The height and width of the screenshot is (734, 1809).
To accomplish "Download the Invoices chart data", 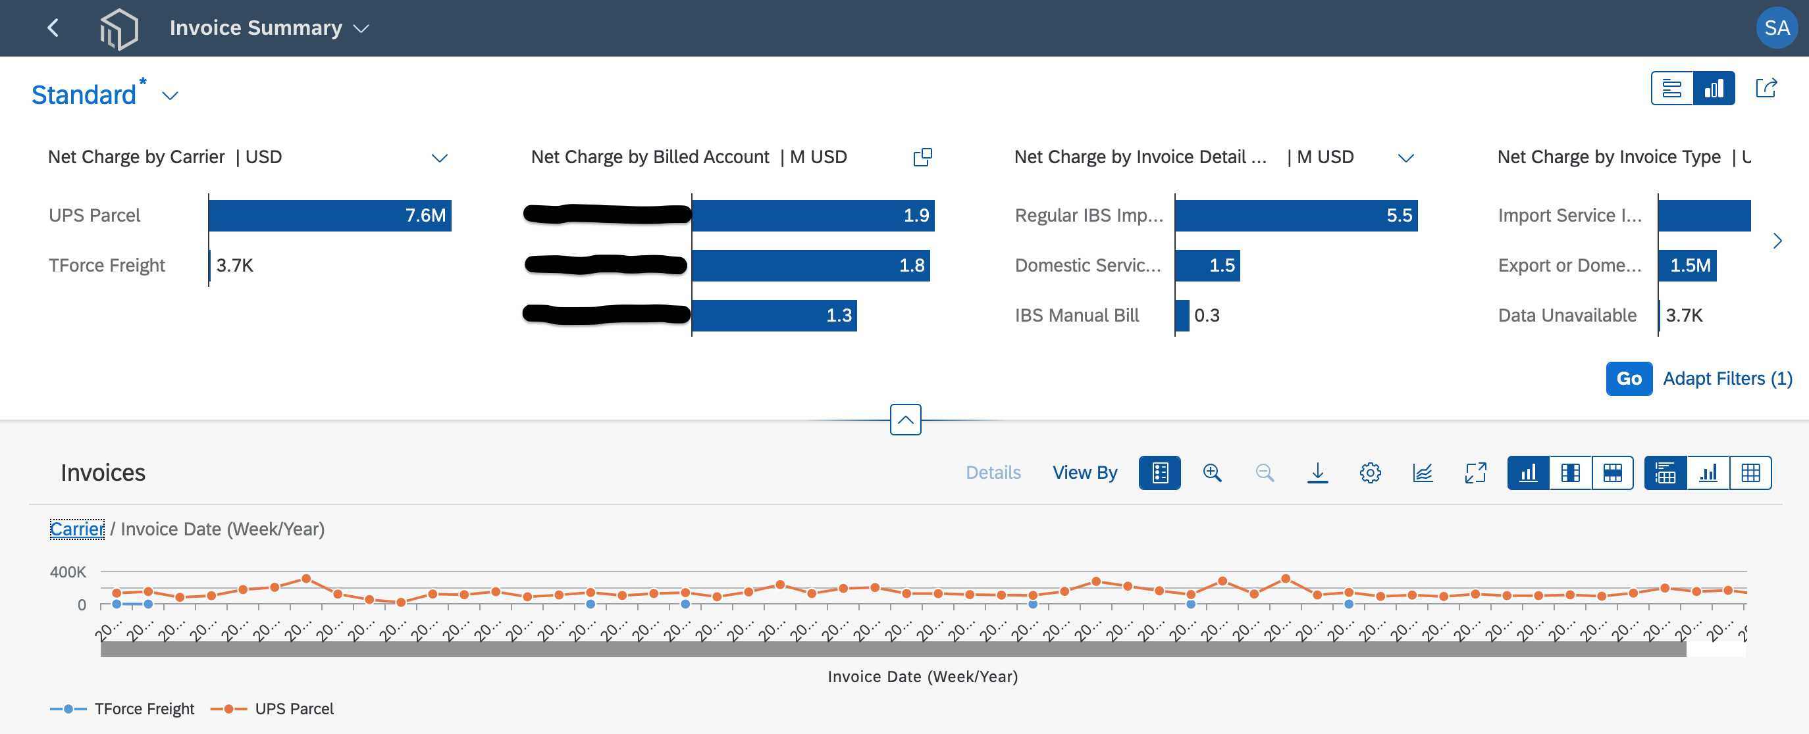I will tap(1317, 473).
